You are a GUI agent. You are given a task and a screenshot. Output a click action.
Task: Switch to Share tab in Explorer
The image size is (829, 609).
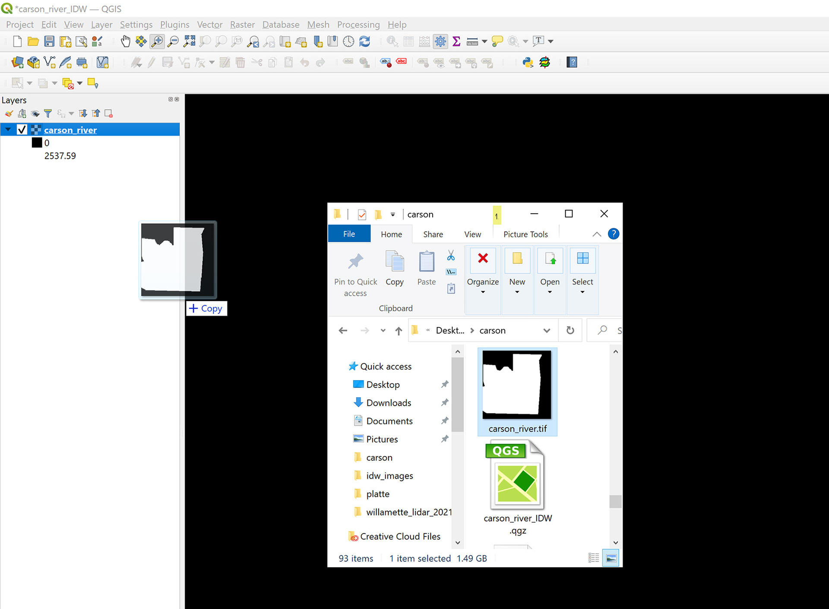coord(433,234)
